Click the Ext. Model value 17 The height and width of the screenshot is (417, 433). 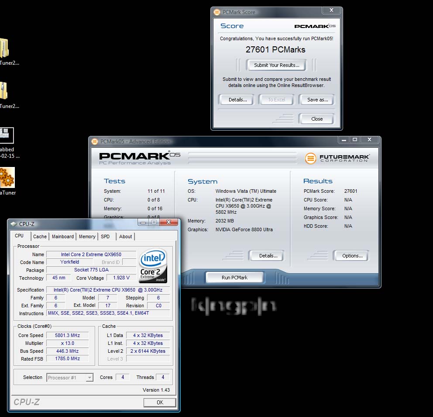coord(108,306)
